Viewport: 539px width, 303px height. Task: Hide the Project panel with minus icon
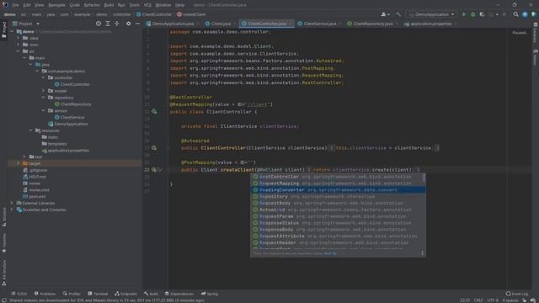coord(137,24)
